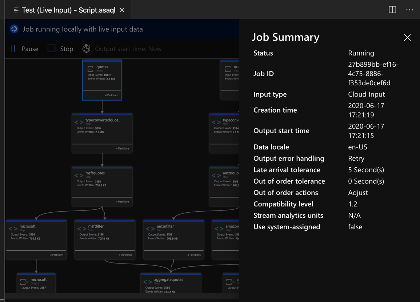Click the aggregatequotes code brackets icon
Viewport: 420px width, 302px height.
pyautogui.click(x=148, y=282)
